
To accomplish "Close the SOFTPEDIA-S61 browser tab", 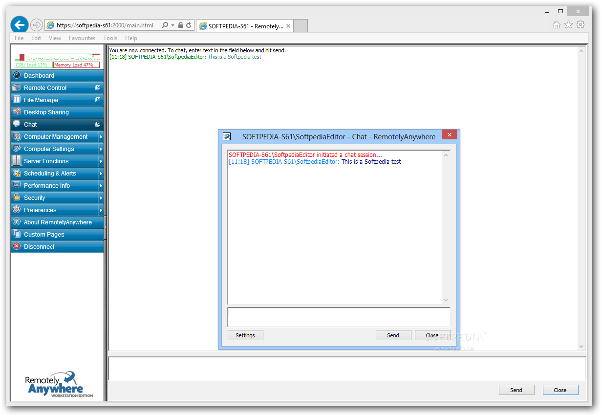I will coord(288,26).
